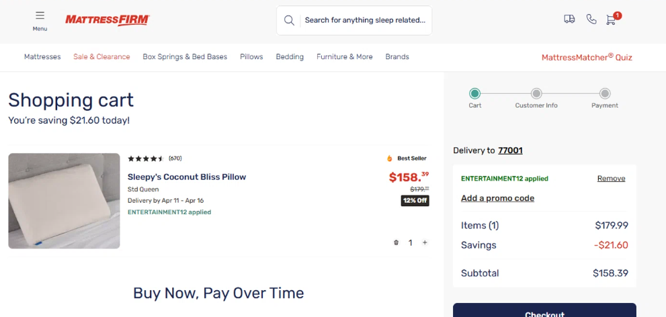The height and width of the screenshot is (317, 666).
Task: Click the Items (1) $179.99 amount
Action: pos(612,226)
